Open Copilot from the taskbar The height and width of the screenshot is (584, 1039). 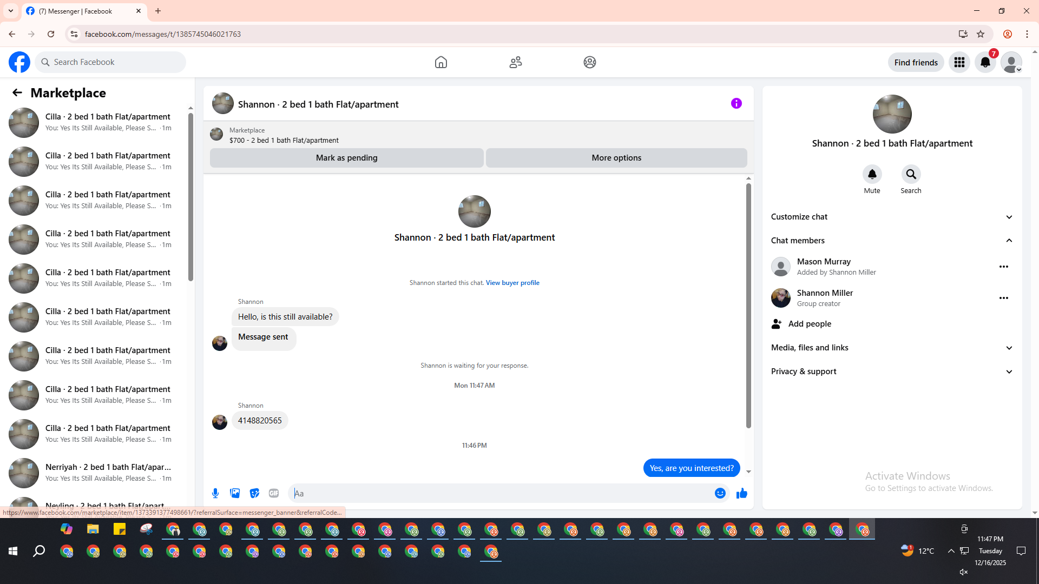(x=67, y=529)
